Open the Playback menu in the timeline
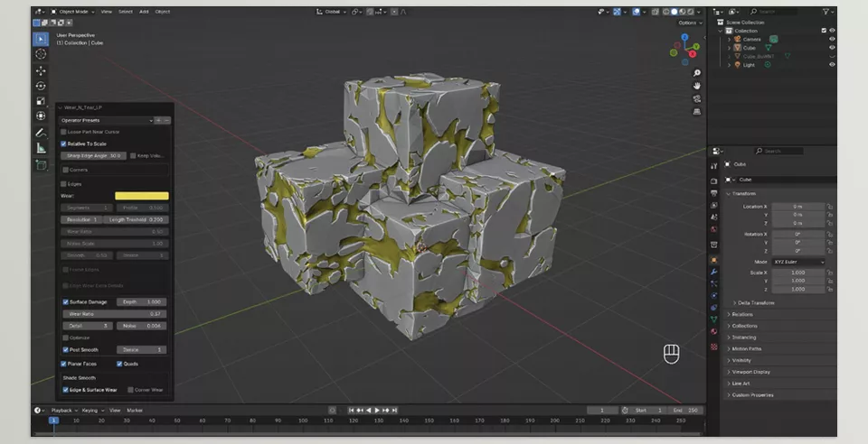 (61, 410)
